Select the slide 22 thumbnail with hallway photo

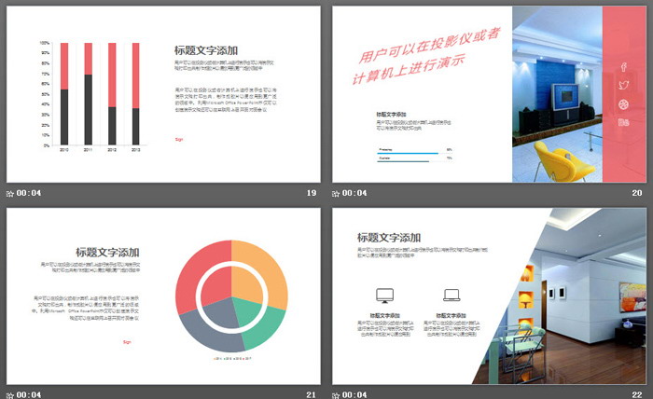(x=489, y=296)
